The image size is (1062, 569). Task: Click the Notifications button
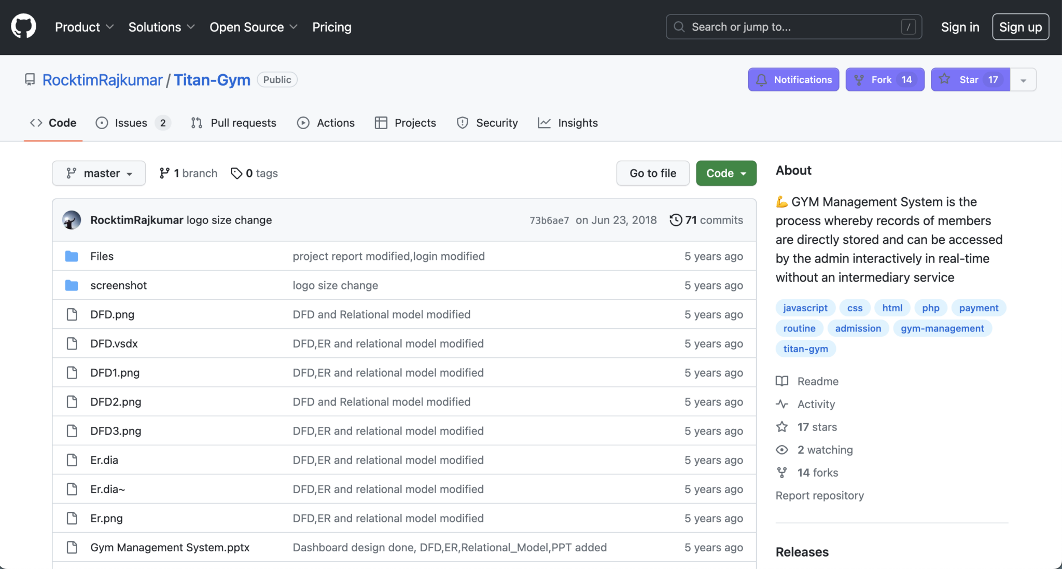tap(793, 79)
